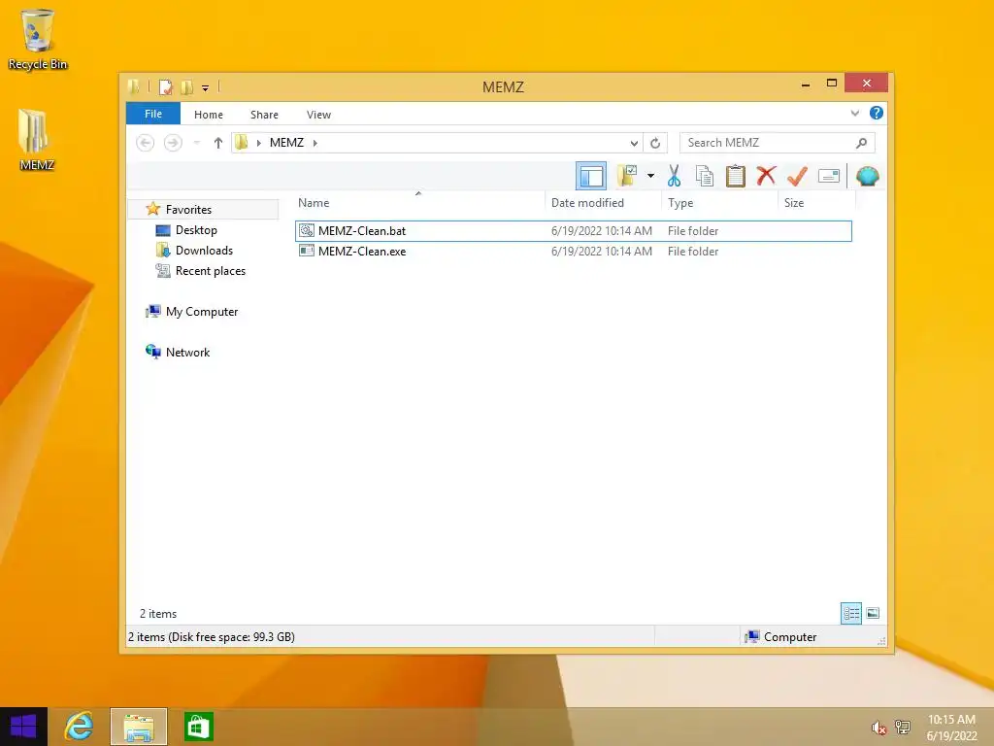Switch to Large icons view button

point(873,614)
